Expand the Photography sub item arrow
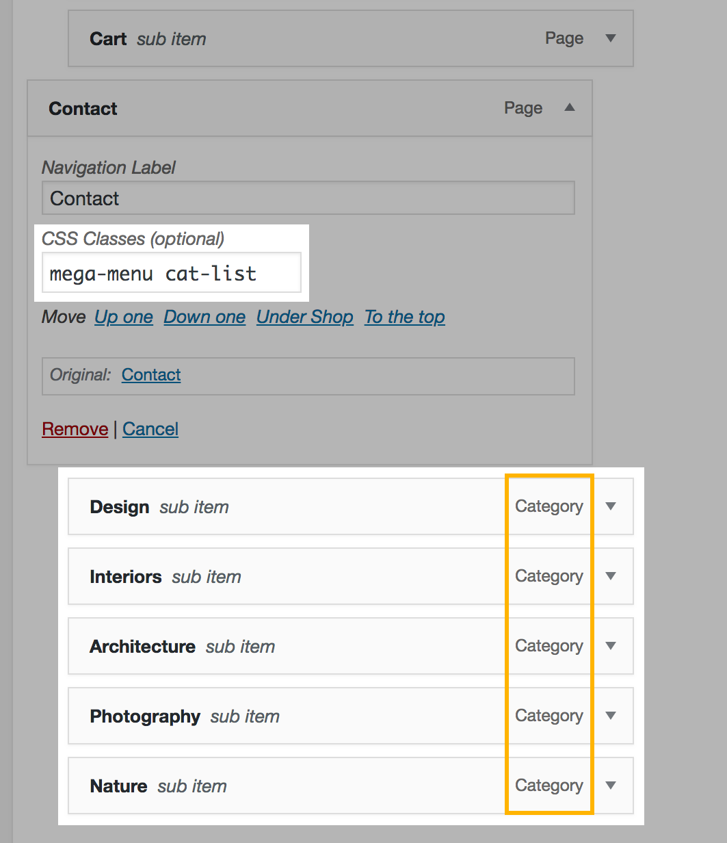Screen dimensions: 727x843 coord(611,716)
